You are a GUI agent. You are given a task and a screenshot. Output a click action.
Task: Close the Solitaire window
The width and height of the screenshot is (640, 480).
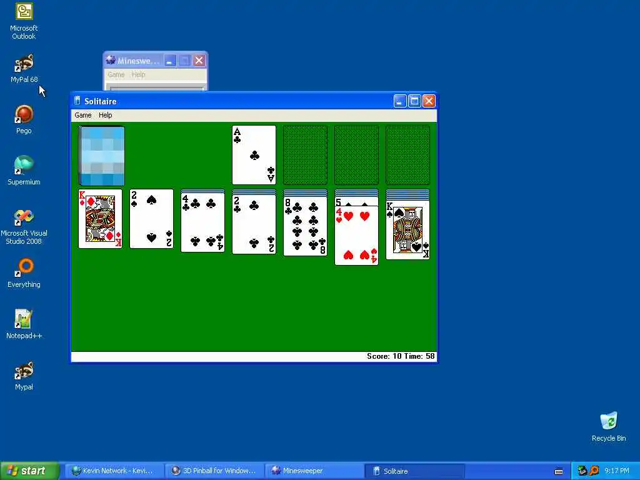[429, 101]
